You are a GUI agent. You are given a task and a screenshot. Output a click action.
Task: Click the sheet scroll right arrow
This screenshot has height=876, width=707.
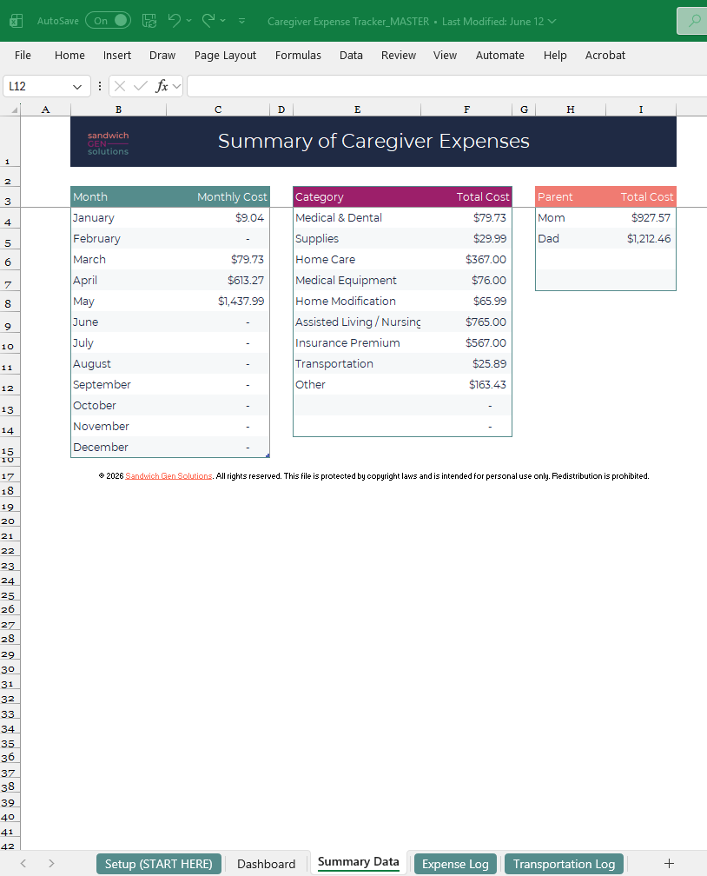tap(51, 863)
